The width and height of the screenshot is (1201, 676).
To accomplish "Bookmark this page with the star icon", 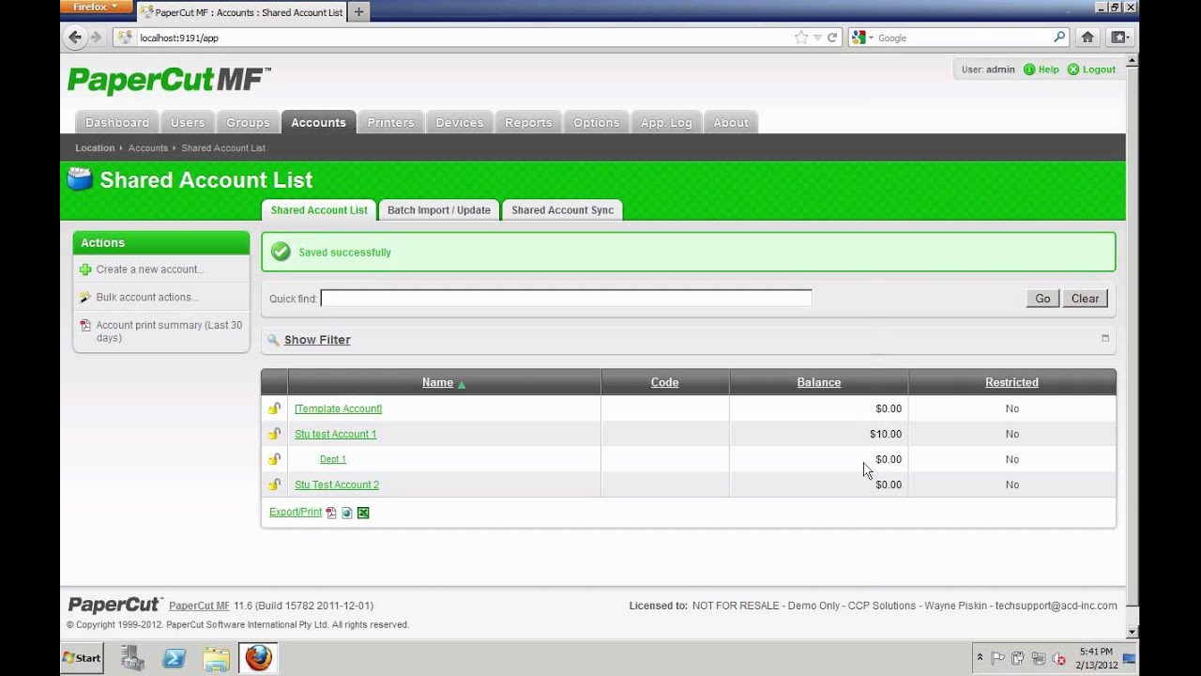I will pos(801,38).
